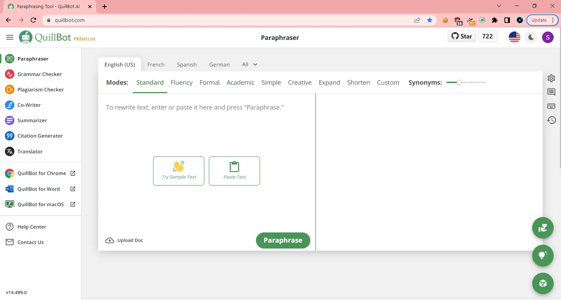Expand the All languages dropdown
The image size is (561, 300).
250,64
